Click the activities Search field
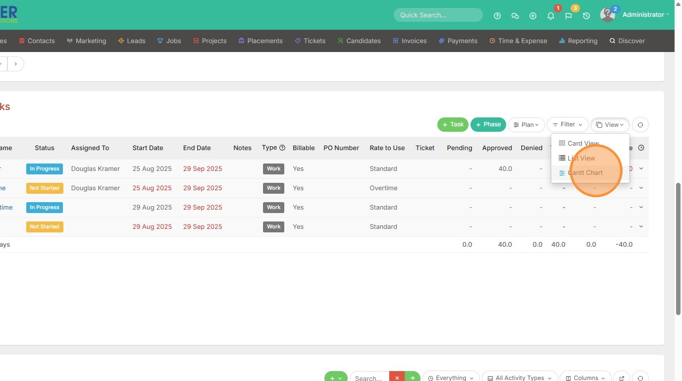This screenshot has height=381, width=682. click(x=369, y=378)
